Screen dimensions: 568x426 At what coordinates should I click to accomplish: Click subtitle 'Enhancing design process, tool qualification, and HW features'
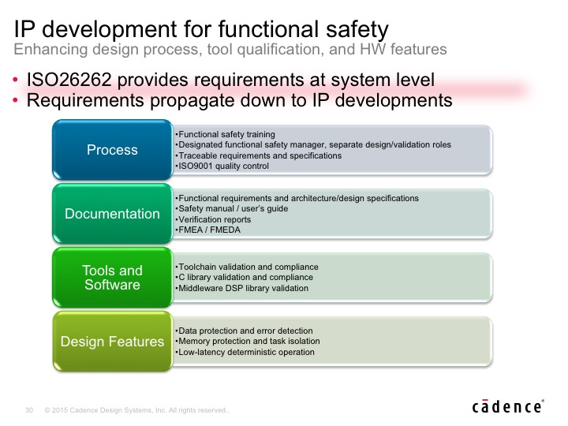(230, 49)
